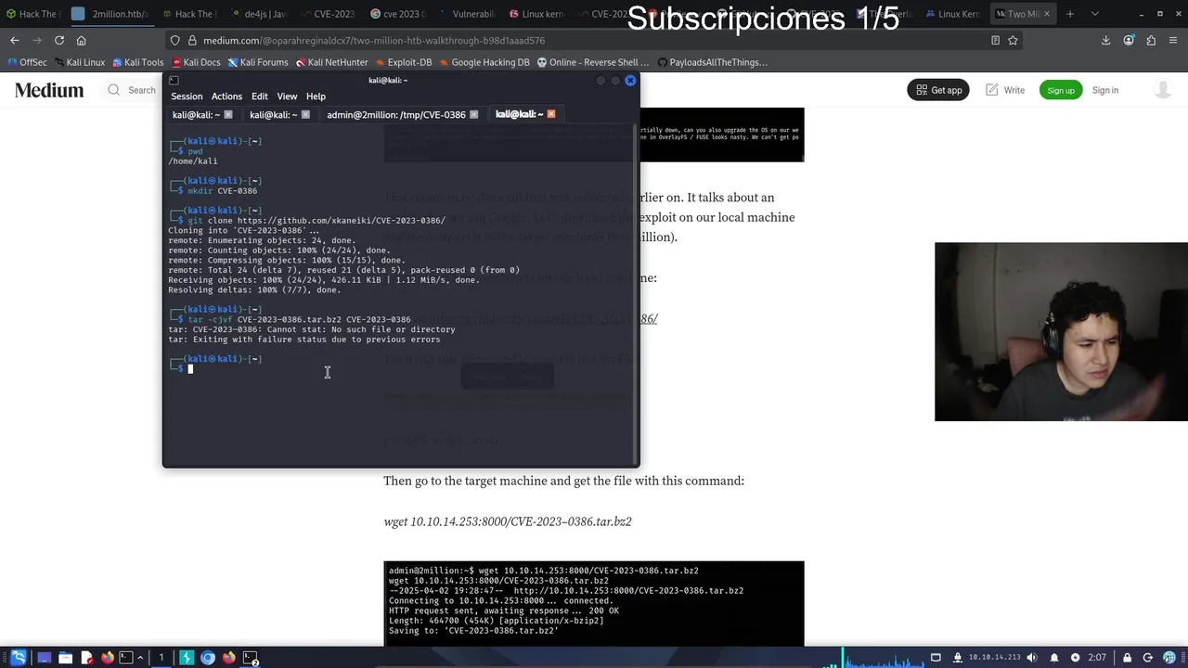Close the first kali@kali terminal tab
The width and height of the screenshot is (1188, 668).
(x=228, y=114)
